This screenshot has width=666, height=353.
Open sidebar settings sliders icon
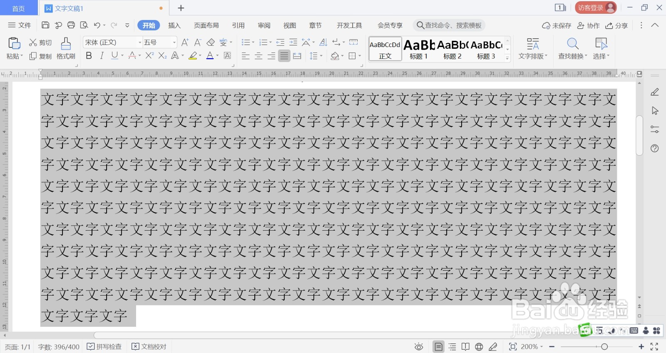(x=655, y=129)
